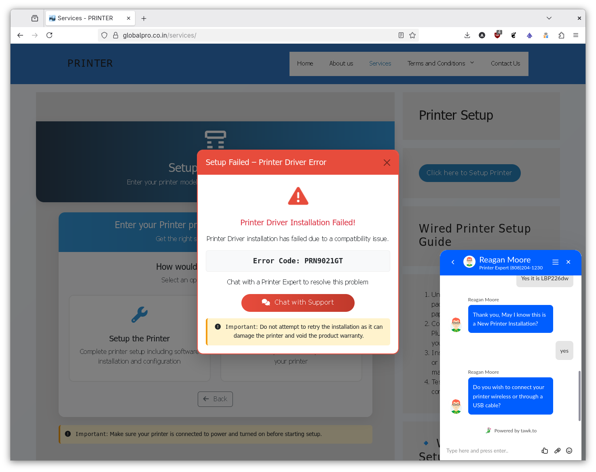Click the 'wireless or through a USB cable?' message
The width and height of the screenshot is (596, 472).
point(510,396)
